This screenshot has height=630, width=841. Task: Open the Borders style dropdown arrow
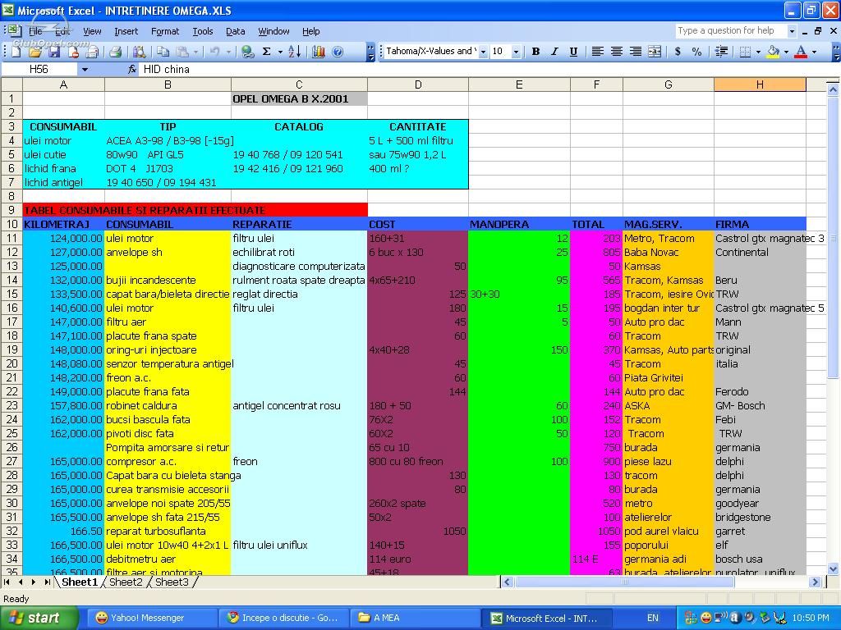tap(758, 52)
